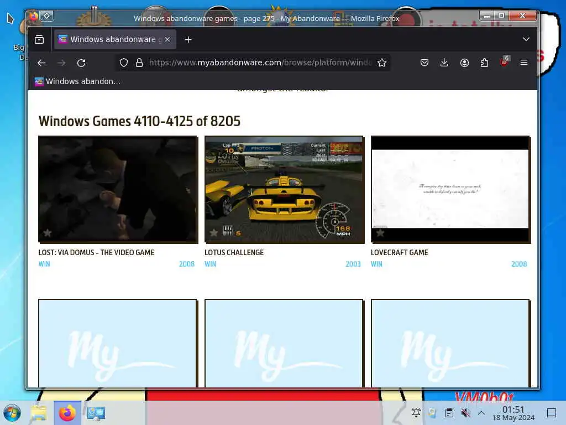Toggle keep-on-all-desktops pin in title bar
This screenshot has width=566, height=425.
pyautogui.click(x=47, y=16)
